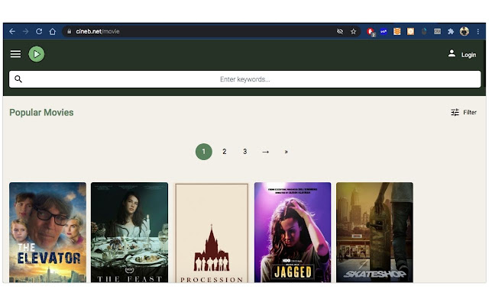Open the extensions puzzle menu

[x=451, y=31]
